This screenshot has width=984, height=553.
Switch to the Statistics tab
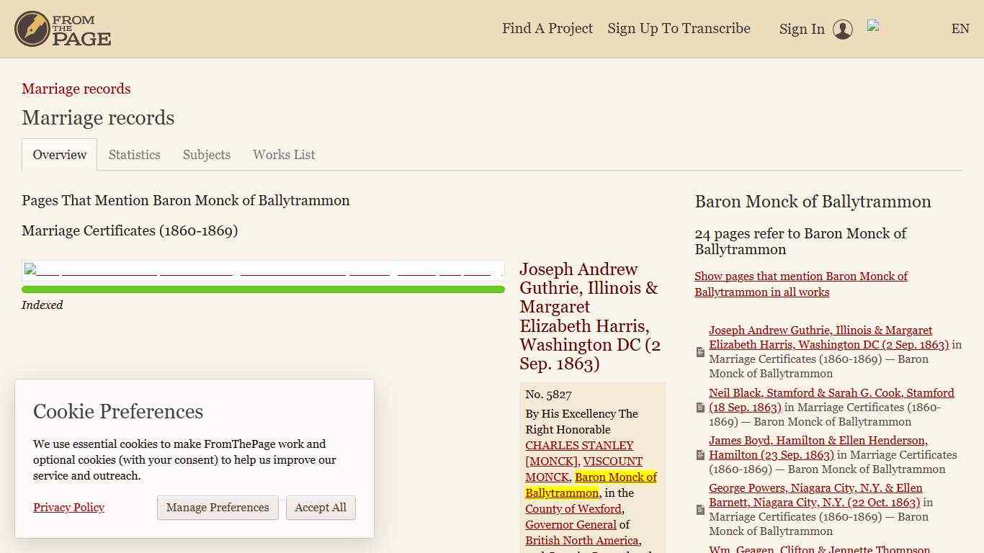point(134,155)
